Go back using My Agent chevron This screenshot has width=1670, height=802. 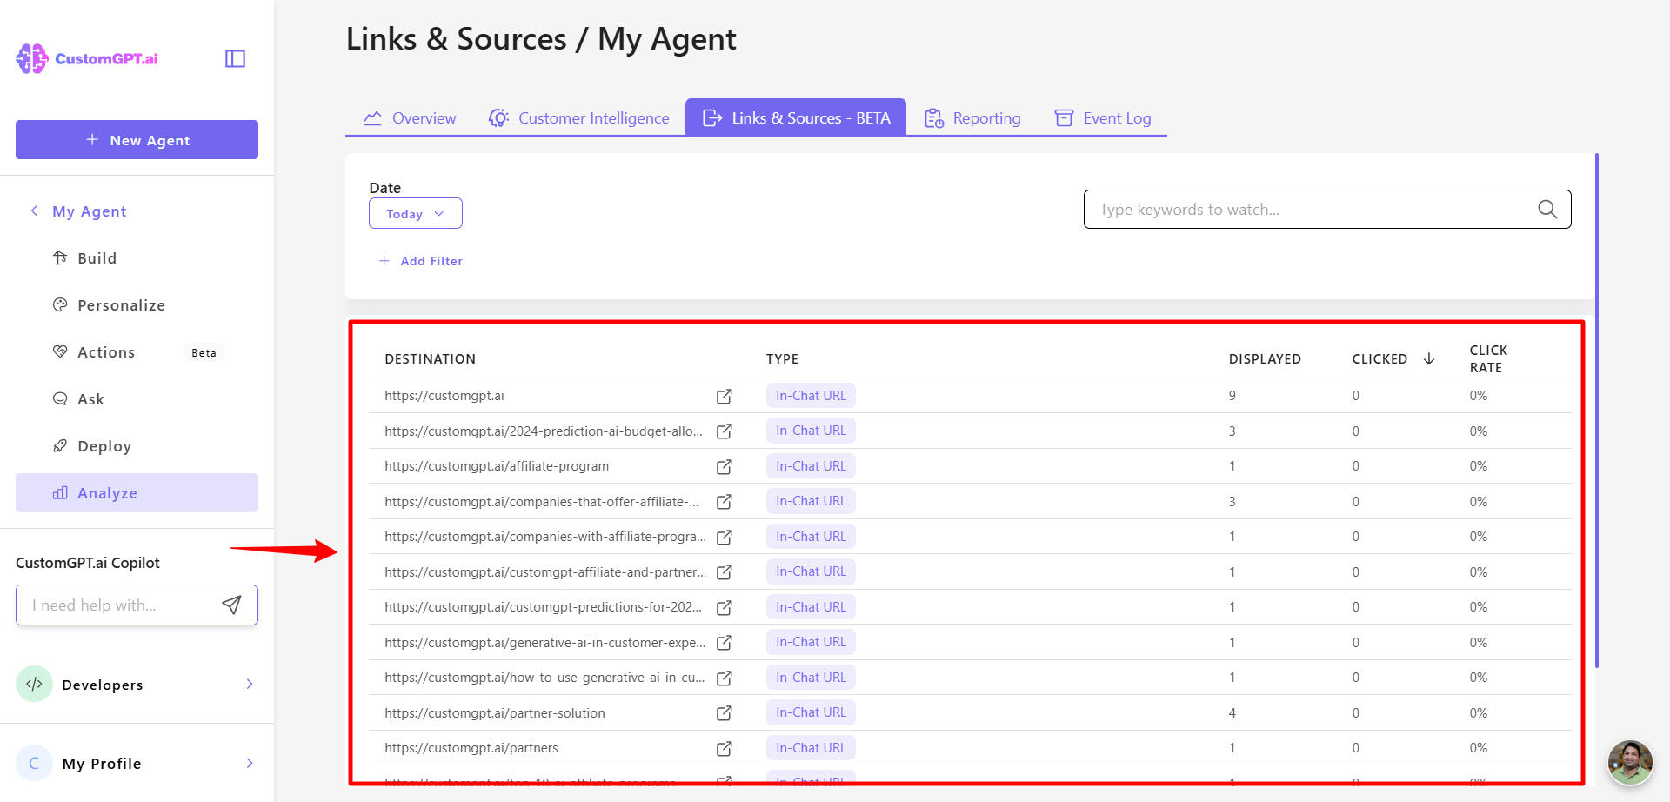pyautogui.click(x=34, y=211)
